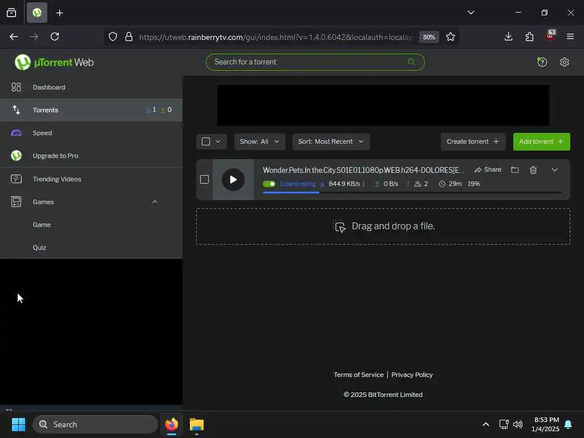Open Terms of Service link

(358, 375)
